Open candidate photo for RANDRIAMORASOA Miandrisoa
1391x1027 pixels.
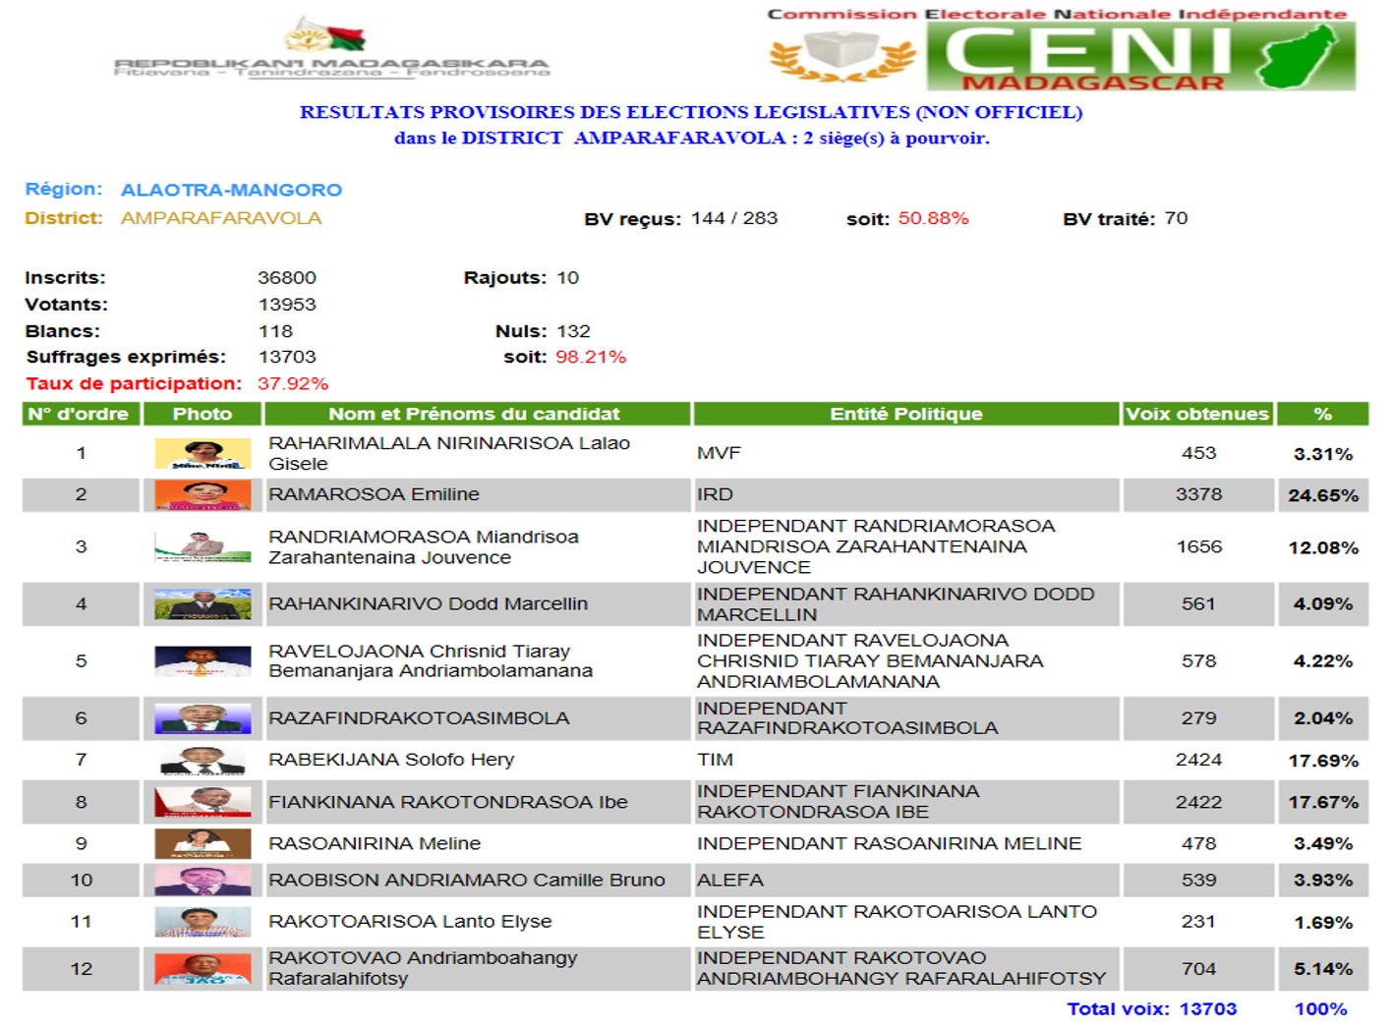pos(203,546)
